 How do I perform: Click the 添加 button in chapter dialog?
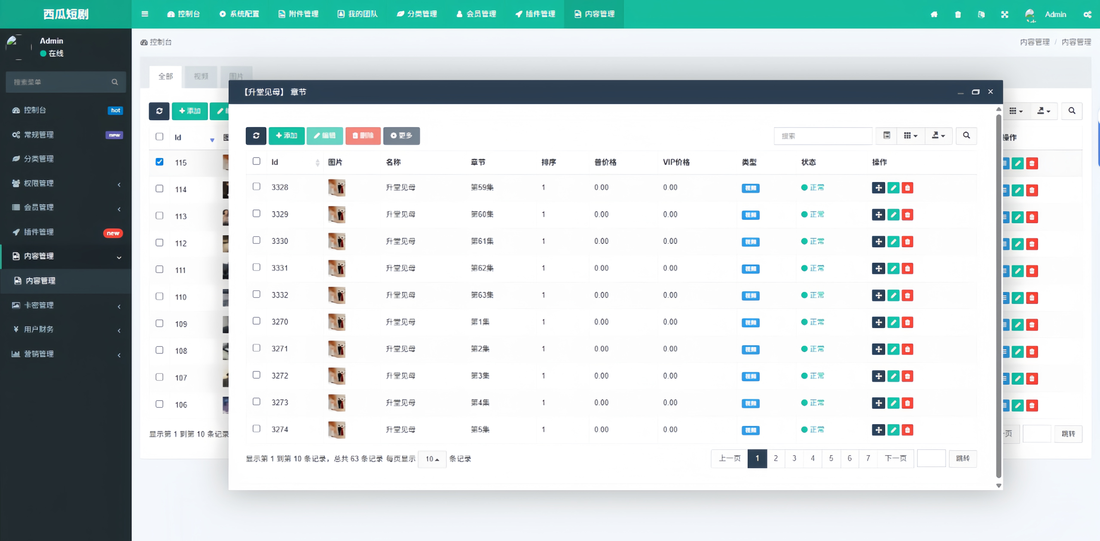(286, 136)
